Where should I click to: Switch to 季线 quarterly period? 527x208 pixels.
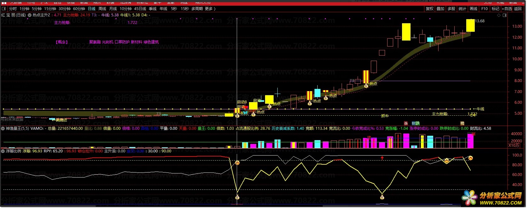(153, 9)
